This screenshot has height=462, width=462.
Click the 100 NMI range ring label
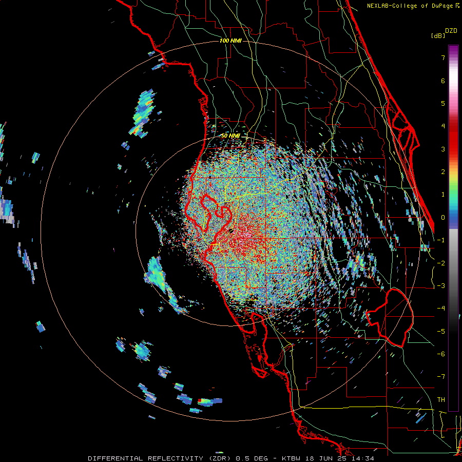click(x=230, y=41)
